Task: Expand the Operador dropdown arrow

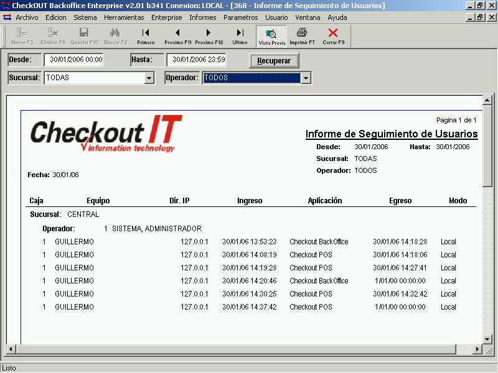Action: click(x=306, y=78)
